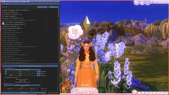The image size is (169, 95).
Task: Decrease Strength value with minus button
Action: click(x=37, y=72)
